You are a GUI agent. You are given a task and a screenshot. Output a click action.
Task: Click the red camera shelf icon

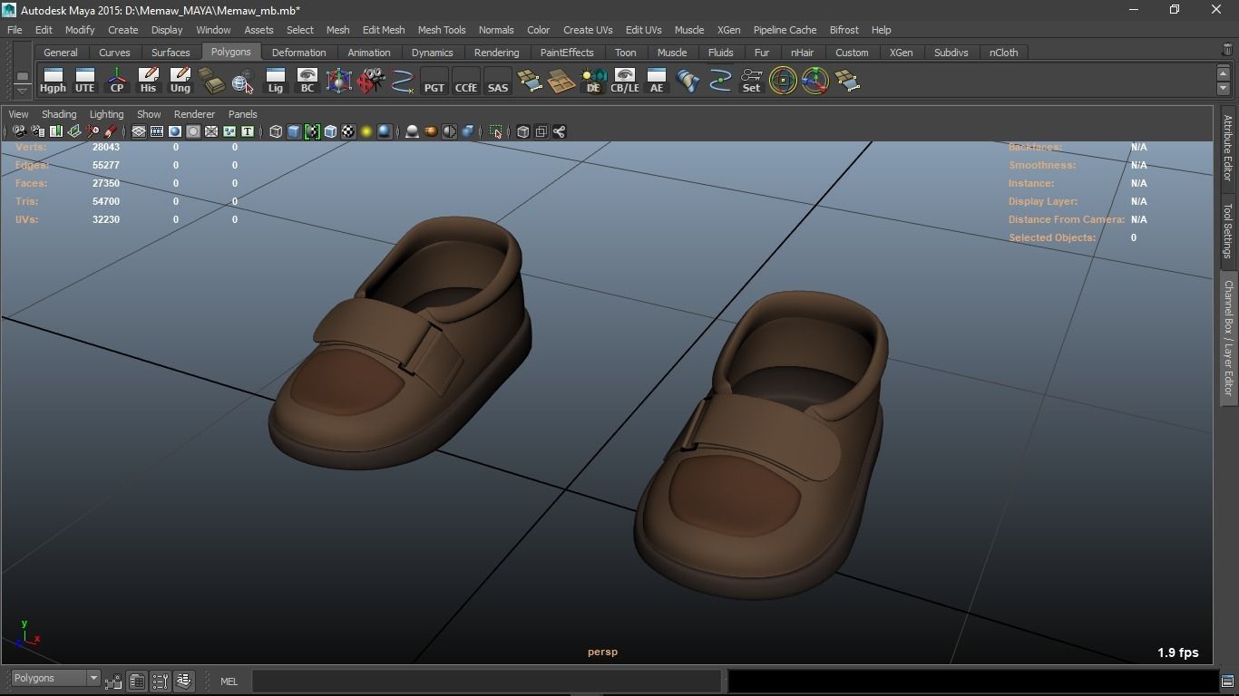370,81
